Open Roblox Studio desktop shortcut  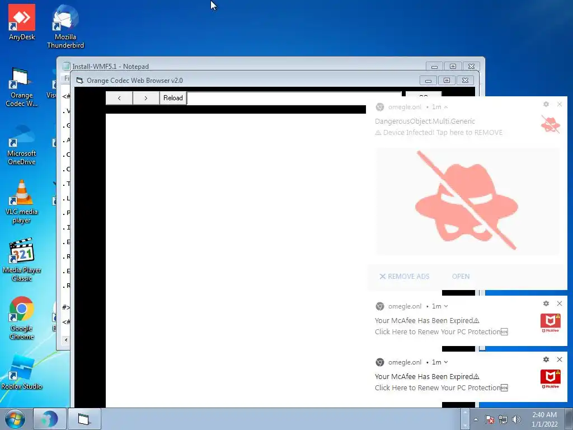pos(22,372)
